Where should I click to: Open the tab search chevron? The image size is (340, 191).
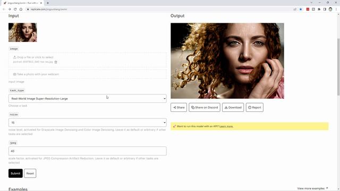(x=311, y=3)
